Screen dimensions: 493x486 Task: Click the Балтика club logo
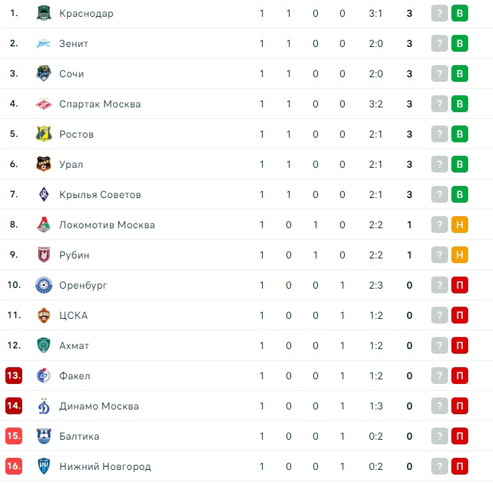[x=44, y=436]
